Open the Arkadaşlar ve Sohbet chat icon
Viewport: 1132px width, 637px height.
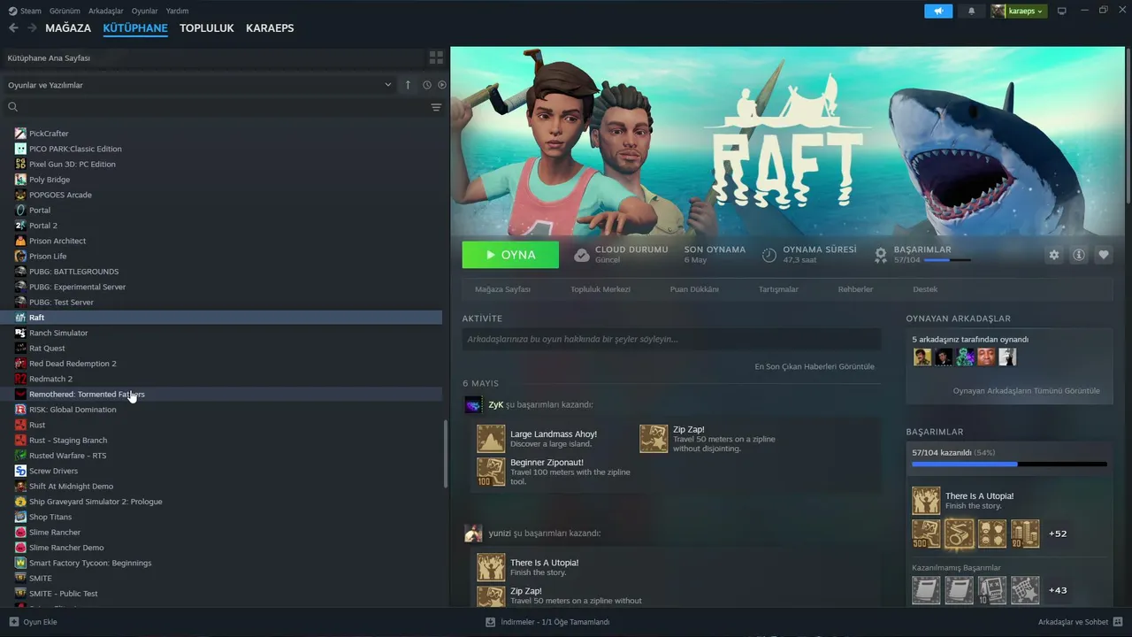tap(1119, 622)
